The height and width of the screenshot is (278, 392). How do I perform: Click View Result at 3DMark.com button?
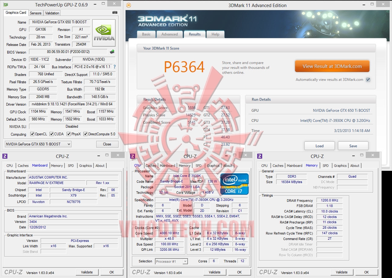click(x=332, y=66)
